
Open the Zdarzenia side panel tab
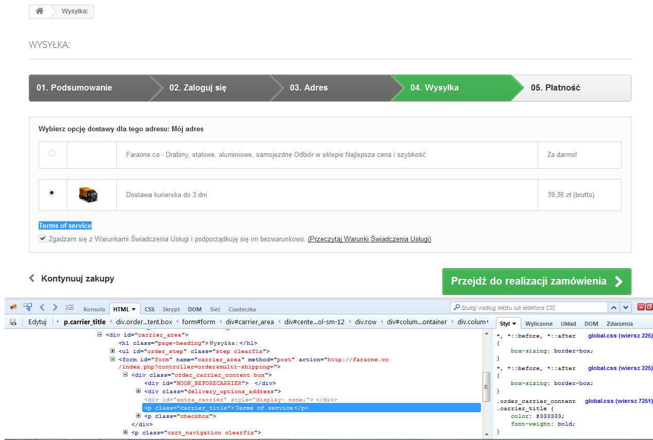[620, 324]
